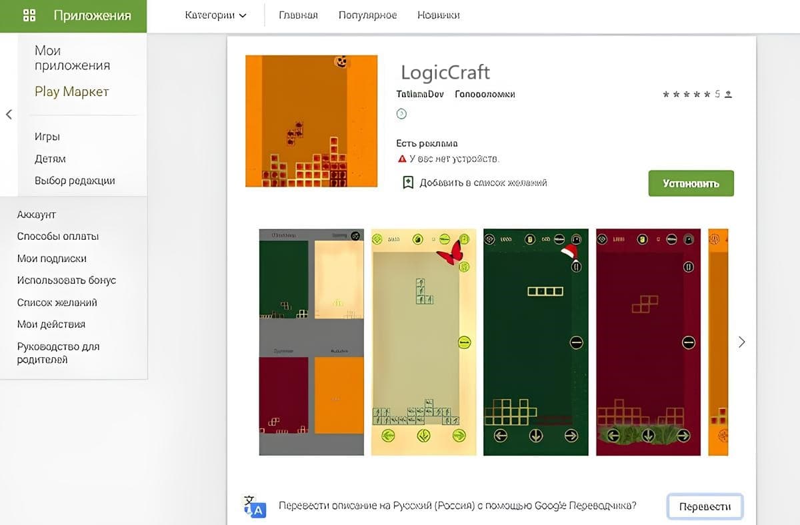Open the Детям category

(x=50, y=159)
